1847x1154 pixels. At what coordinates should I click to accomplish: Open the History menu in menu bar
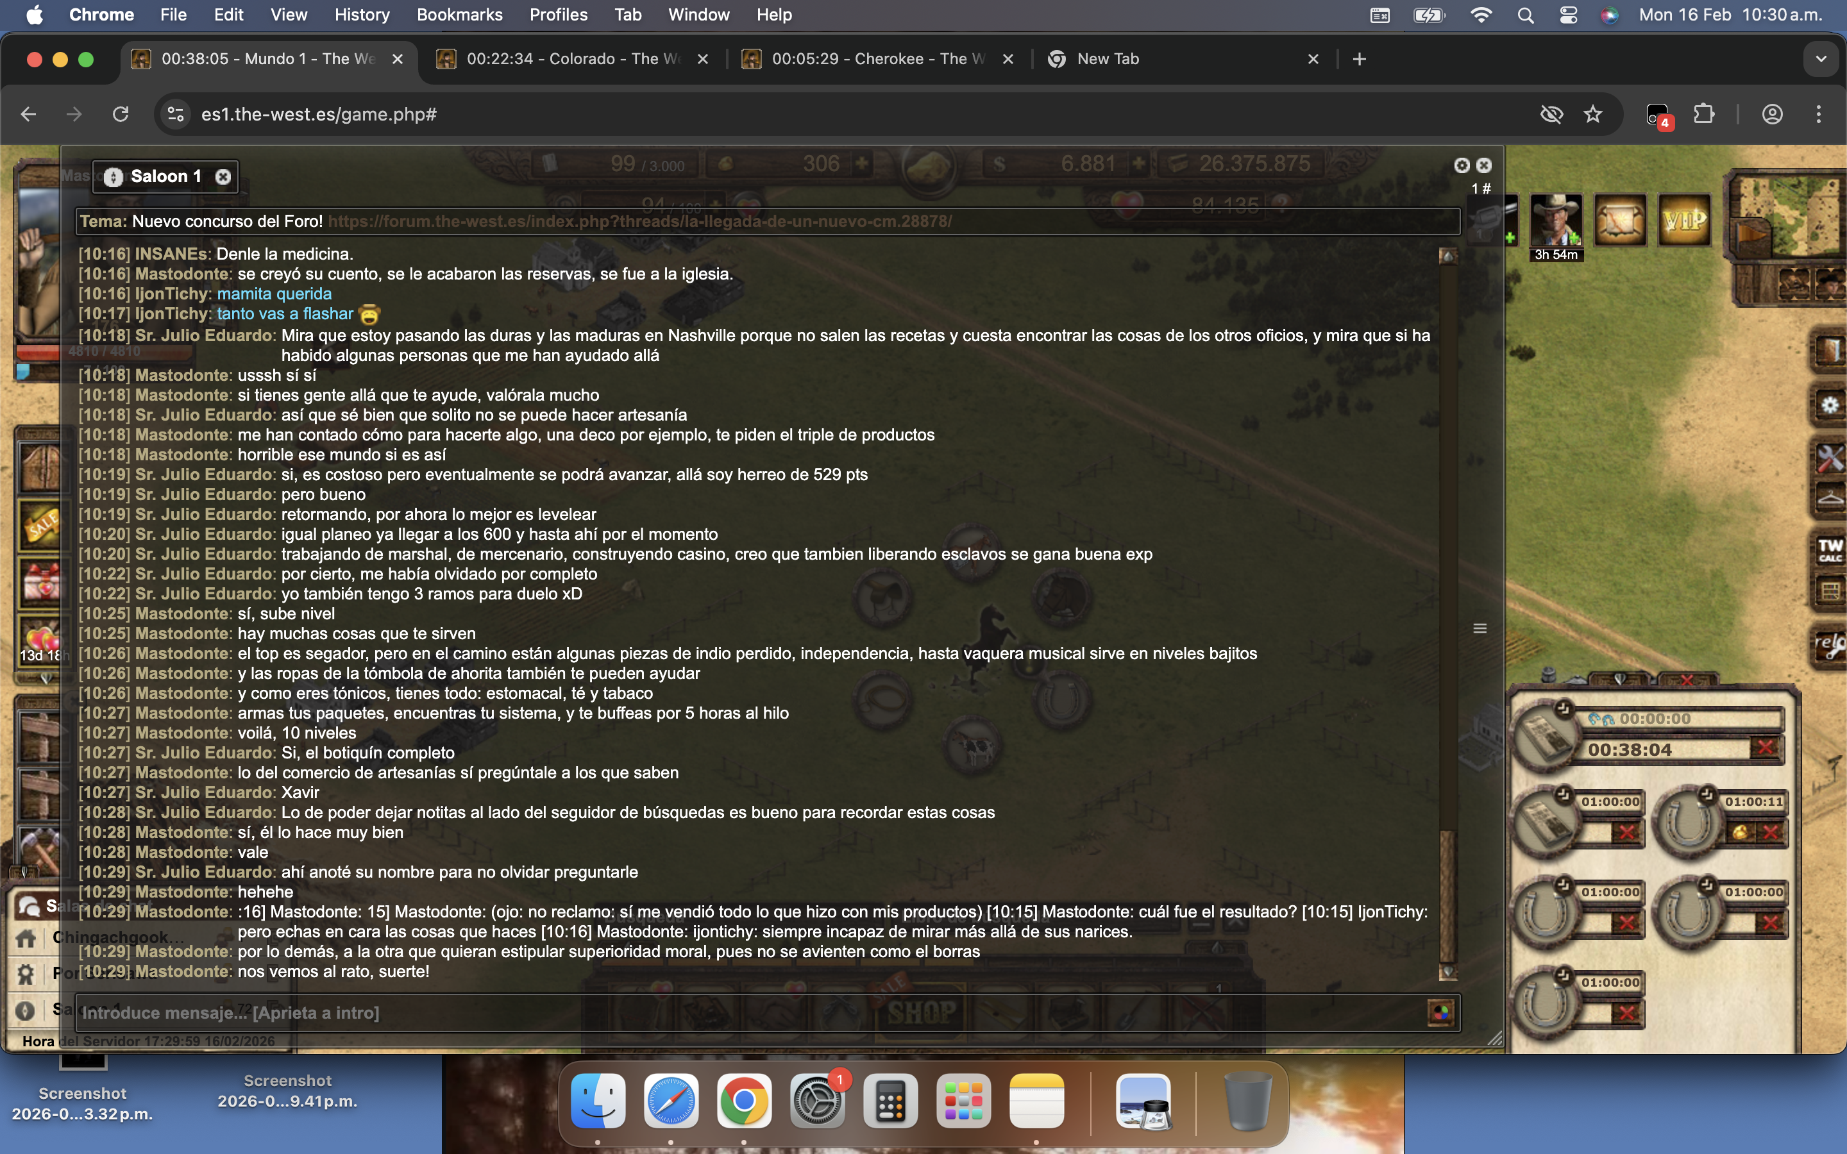pos(362,15)
